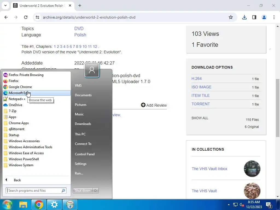The height and width of the screenshot is (210, 280).
Task: Open the VM5 user folder
Action: tap(78, 86)
